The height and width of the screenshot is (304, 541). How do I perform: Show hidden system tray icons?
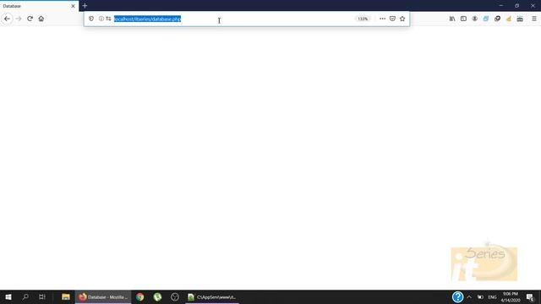469,296
